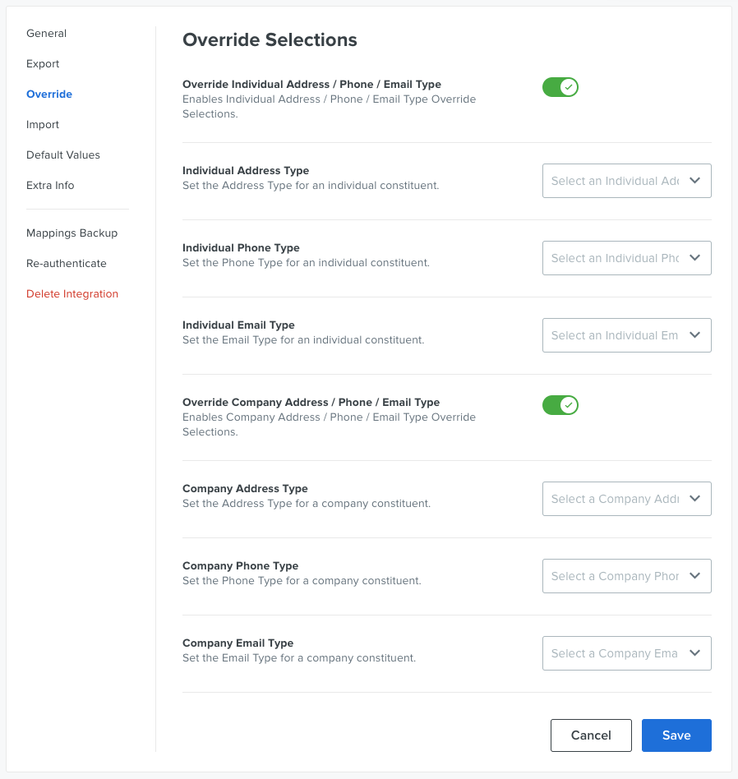The image size is (738, 779).
Task: Open the Individual Phone Type dropdown
Action: coord(627,258)
